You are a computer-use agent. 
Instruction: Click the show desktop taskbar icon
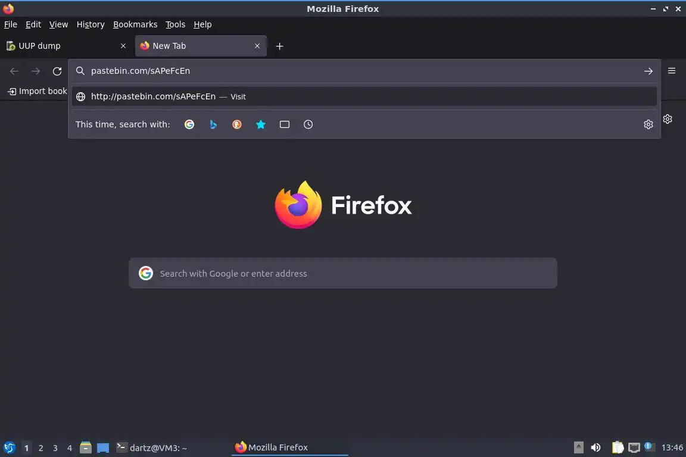103,448
